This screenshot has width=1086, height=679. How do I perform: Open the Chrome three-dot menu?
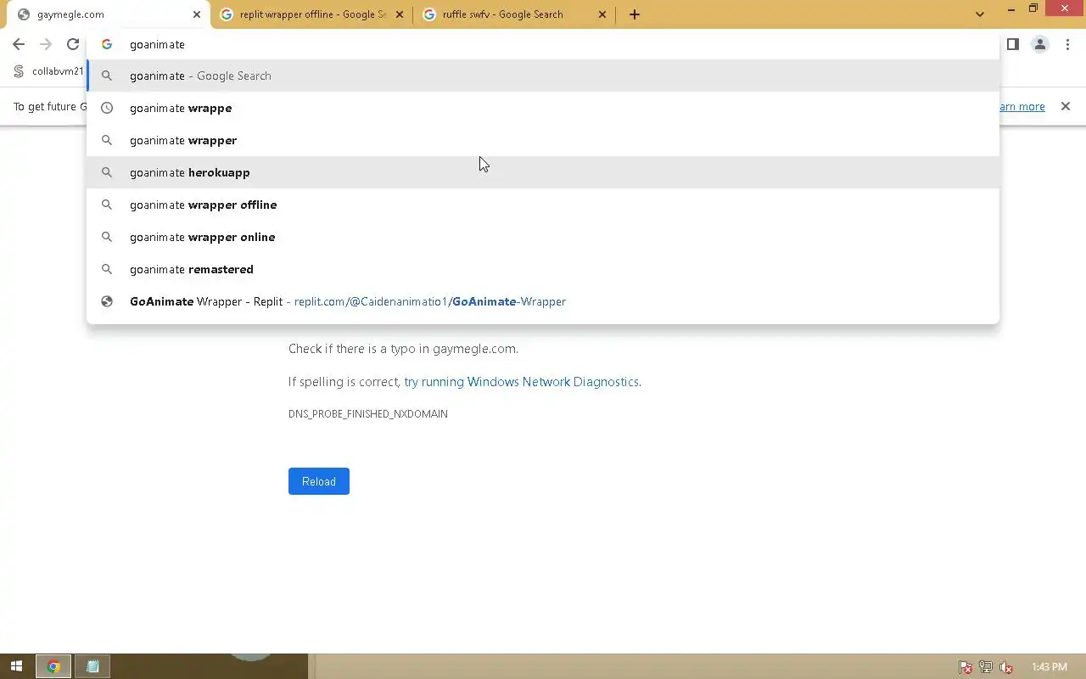1066,44
